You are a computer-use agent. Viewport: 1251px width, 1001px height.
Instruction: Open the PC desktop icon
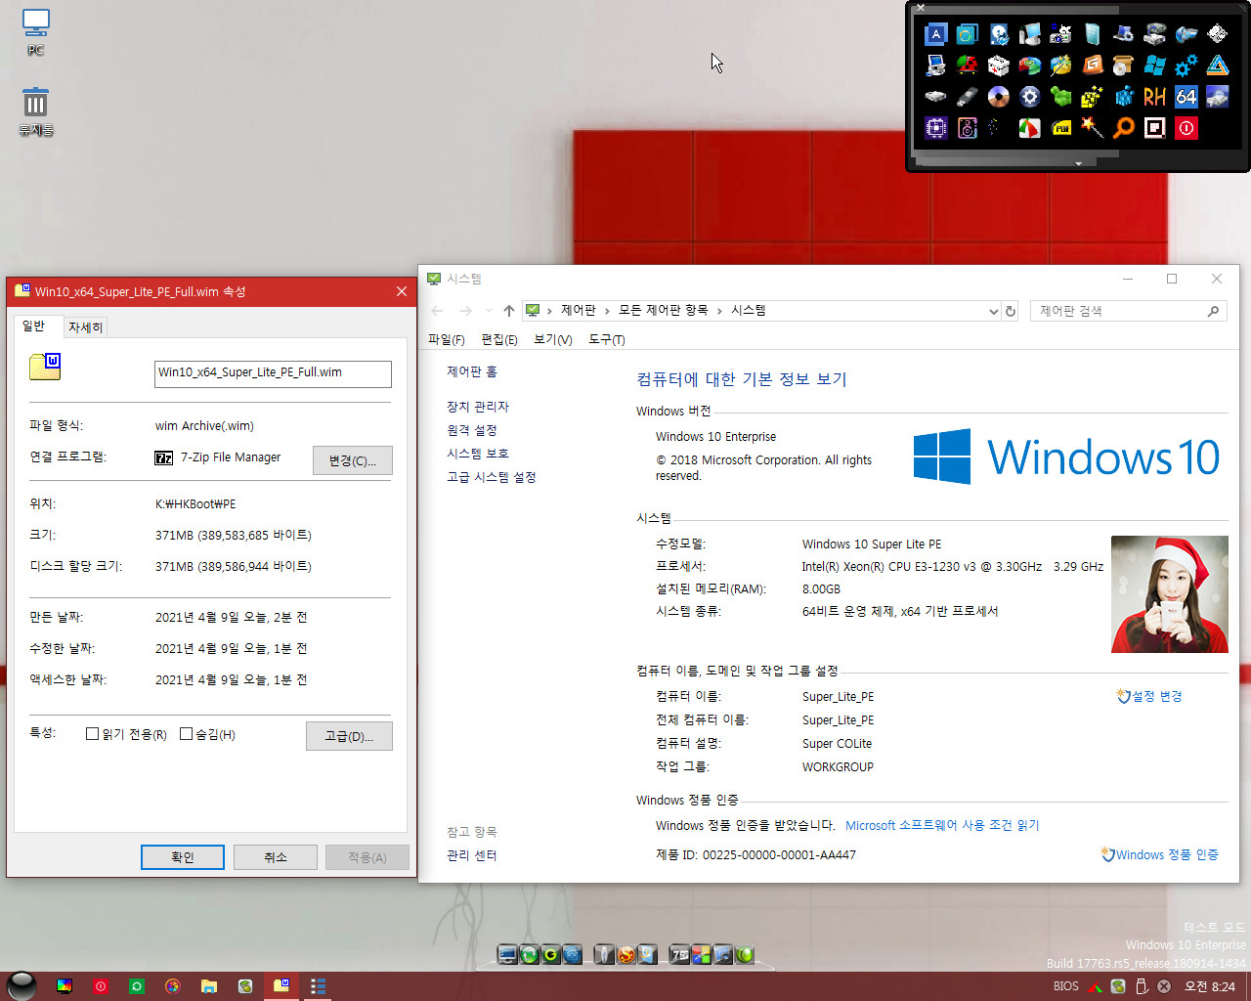(x=35, y=32)
